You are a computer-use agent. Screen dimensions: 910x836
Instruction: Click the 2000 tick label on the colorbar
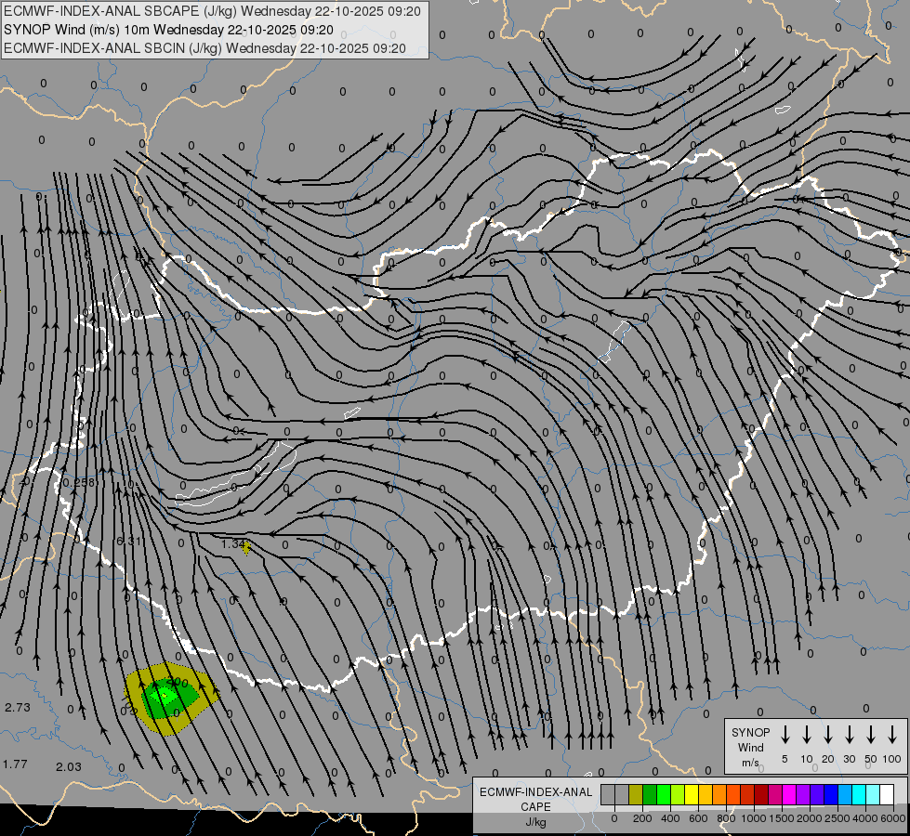click(810, 818)
